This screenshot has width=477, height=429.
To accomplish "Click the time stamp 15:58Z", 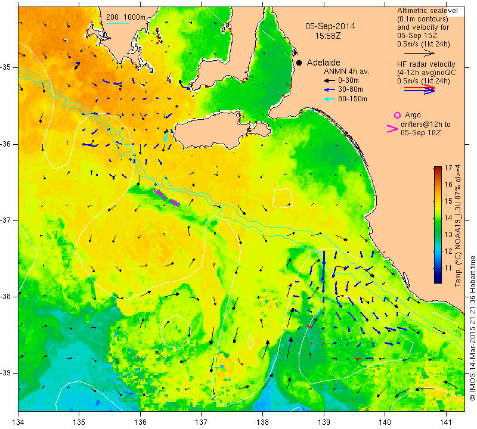I will 327,36.
